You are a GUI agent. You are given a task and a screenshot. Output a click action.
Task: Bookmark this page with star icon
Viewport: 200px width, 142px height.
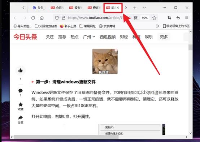point(154,18)
